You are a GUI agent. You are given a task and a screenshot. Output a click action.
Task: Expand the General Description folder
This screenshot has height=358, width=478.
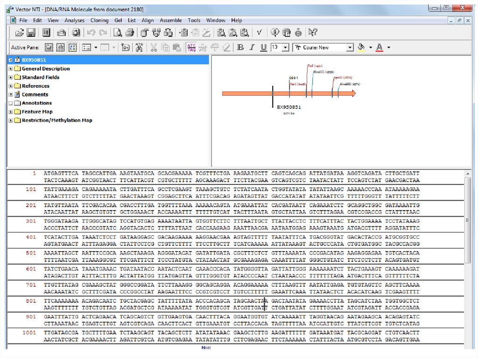click(11, 69)
